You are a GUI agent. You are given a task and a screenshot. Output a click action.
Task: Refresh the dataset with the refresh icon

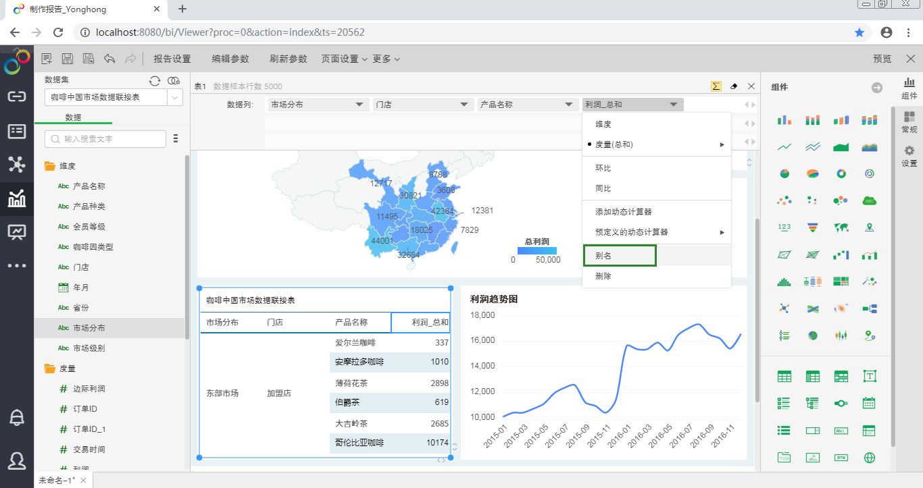(x=155, y=81)
